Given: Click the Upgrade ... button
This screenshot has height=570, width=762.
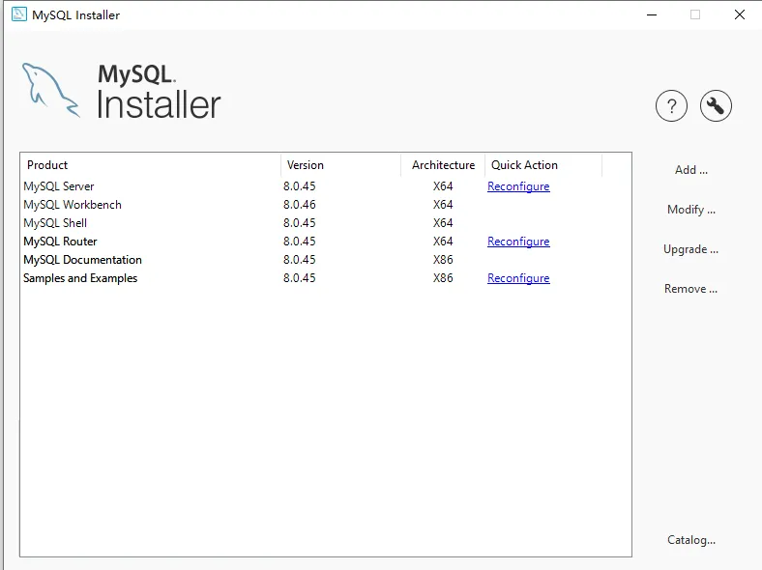Looking at the screenshot, I should click(690, 249).
